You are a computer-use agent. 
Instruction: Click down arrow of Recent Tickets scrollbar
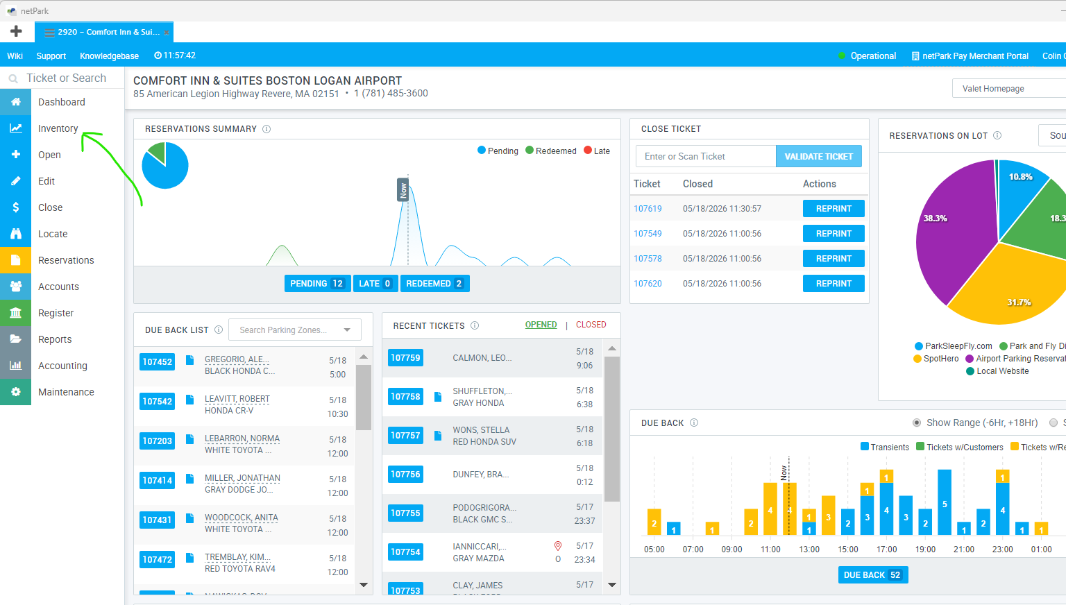[611, 585]
